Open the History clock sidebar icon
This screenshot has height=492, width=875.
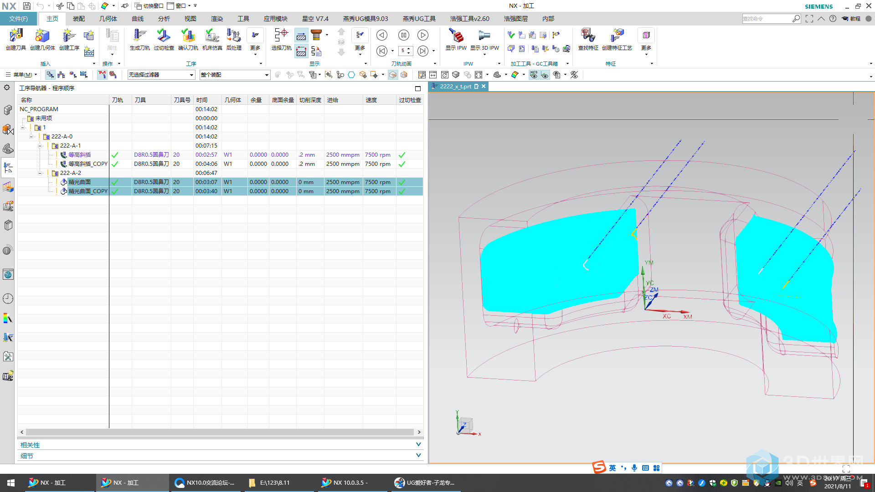[x=8, y=298]
